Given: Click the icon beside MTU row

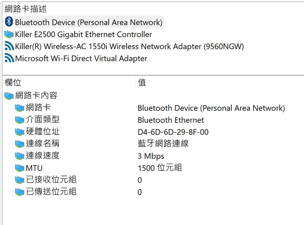Looking at the screenshot, I should (x=19, y=168).
